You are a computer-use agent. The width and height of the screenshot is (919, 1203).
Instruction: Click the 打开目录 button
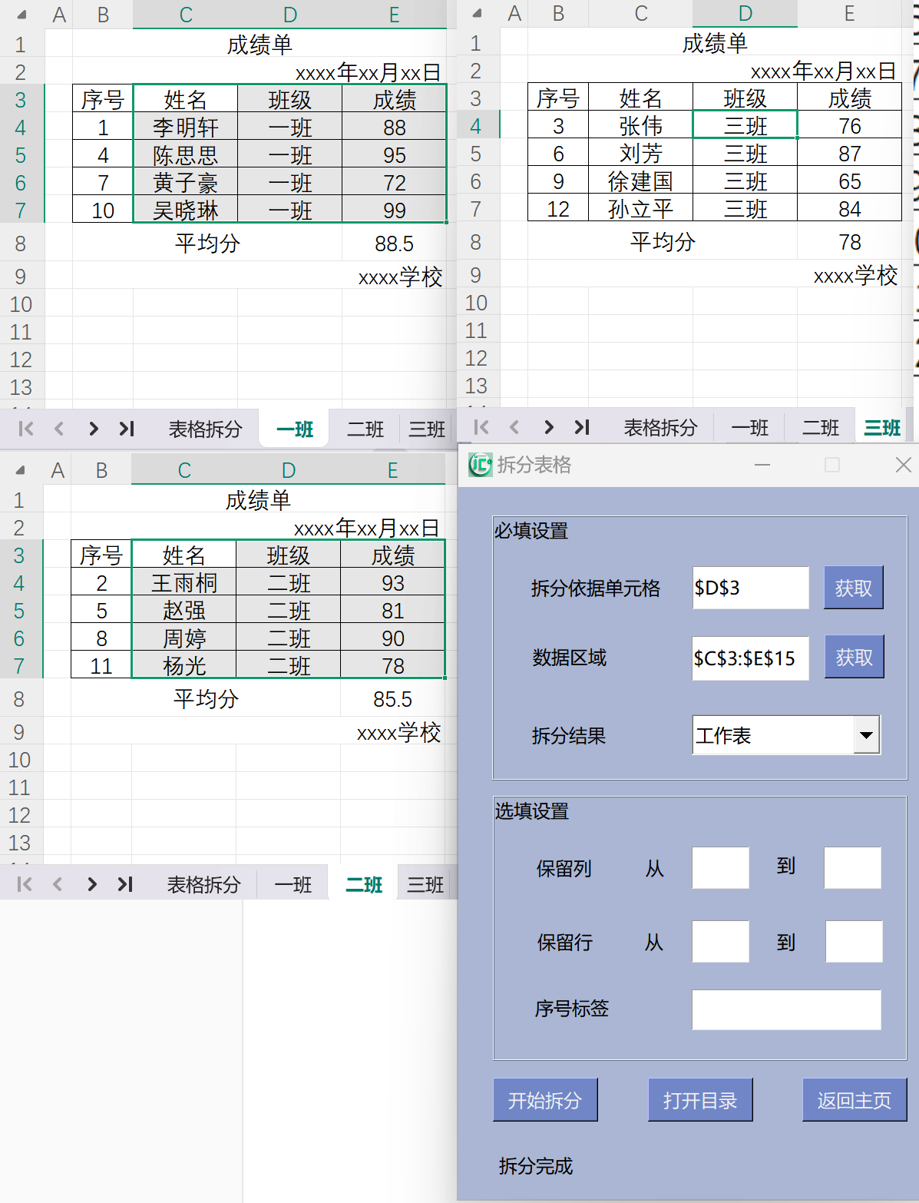(x=700, y=1100)
